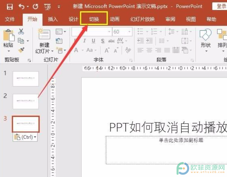227x177 pixels.
Task: Open the 幻灯片放映 tab
Action: [143, 19]
